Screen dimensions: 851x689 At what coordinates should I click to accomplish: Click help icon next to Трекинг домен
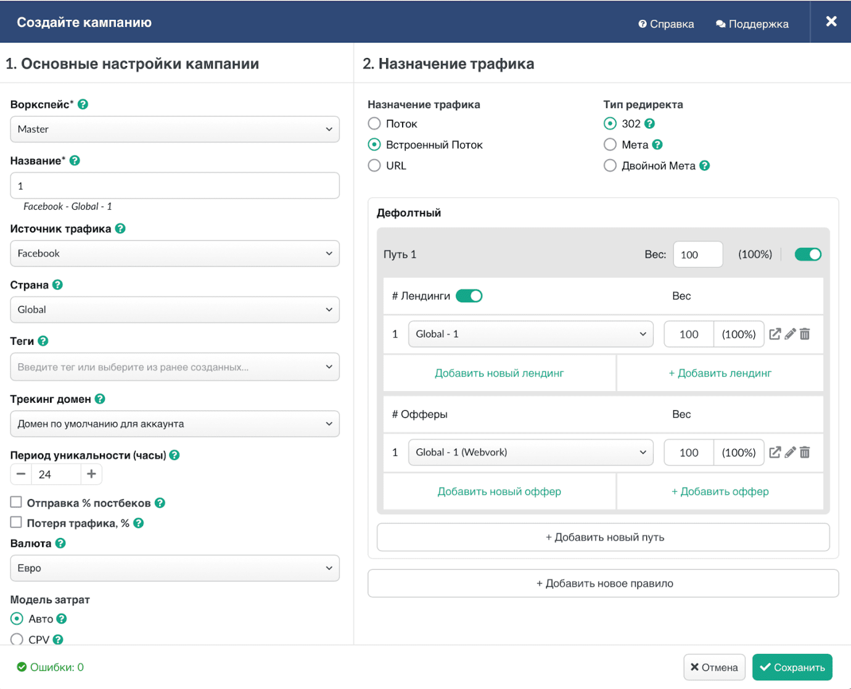click(100, 398)
